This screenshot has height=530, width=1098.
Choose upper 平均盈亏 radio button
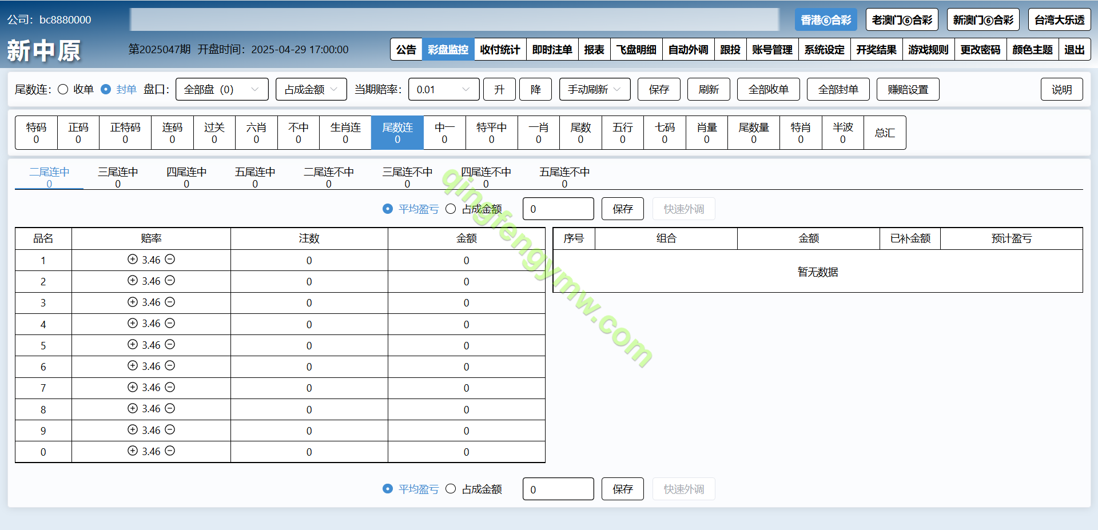pos(388,209)
